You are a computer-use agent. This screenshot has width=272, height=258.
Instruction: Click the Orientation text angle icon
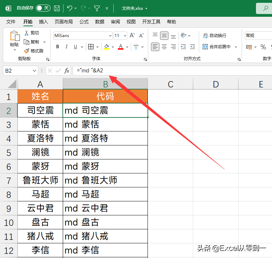[183, 35]
